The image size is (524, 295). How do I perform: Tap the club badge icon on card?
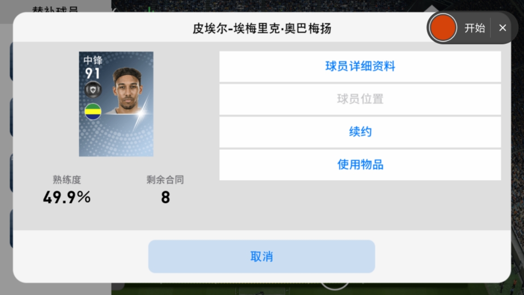[93, 89]
